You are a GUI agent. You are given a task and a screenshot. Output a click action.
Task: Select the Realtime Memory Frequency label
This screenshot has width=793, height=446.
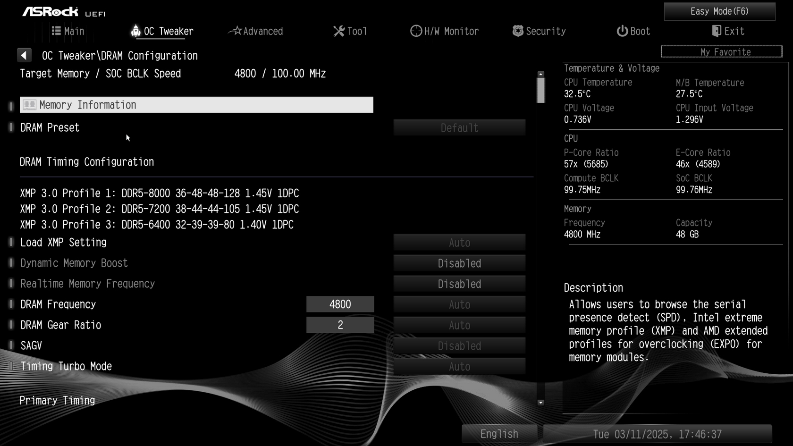[x=88, y=284]
